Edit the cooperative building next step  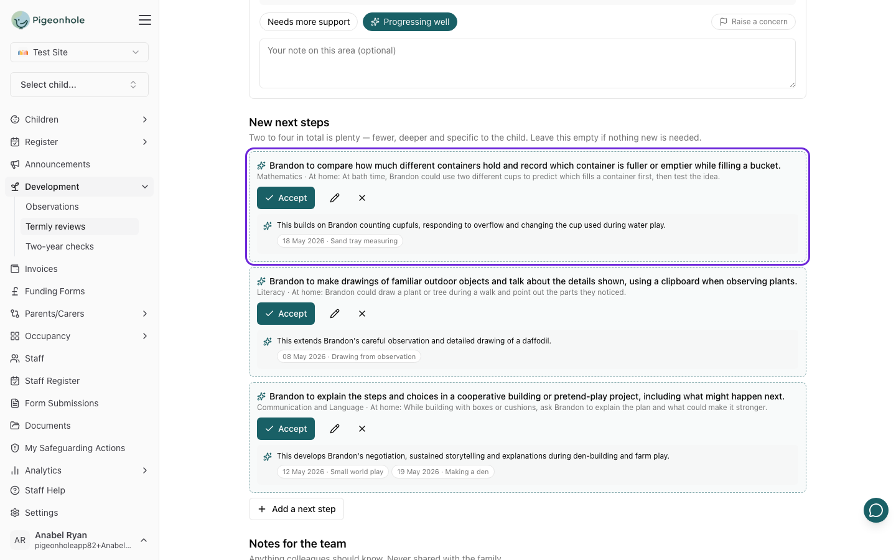pyautogui.click(x=335, y=429)
